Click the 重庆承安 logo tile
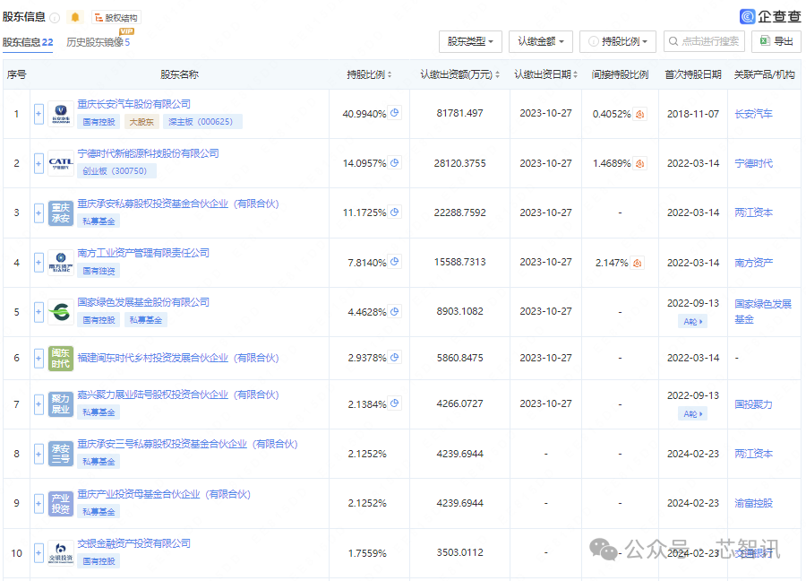 [x=61, y=213]
